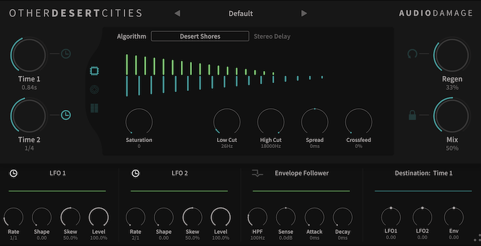Toggle the Mix lock icon
The height and width of the screenshot is (246, 481).
click(x=412, y=114)
